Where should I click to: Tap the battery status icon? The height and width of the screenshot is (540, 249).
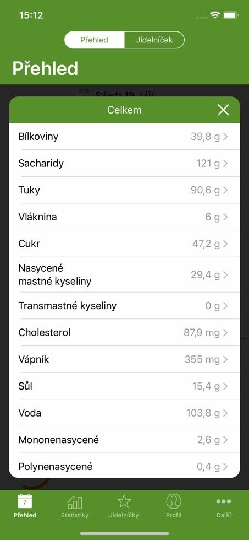(230, 15)
